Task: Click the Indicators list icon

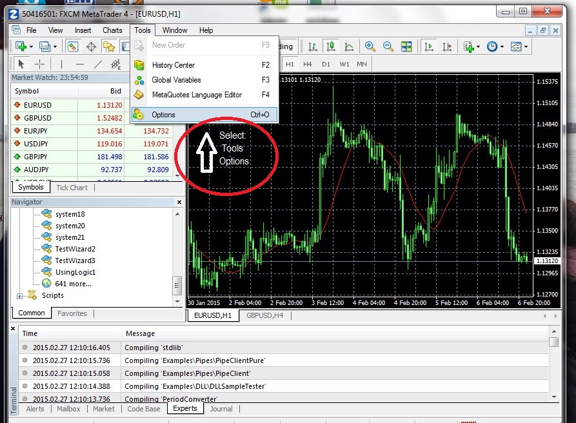Action: 469,46
